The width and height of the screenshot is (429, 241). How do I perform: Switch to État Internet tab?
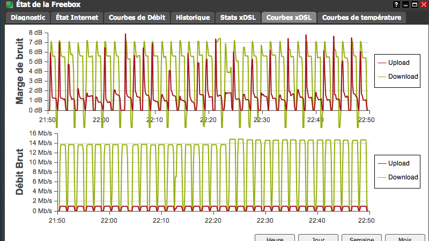coord(77,18)
